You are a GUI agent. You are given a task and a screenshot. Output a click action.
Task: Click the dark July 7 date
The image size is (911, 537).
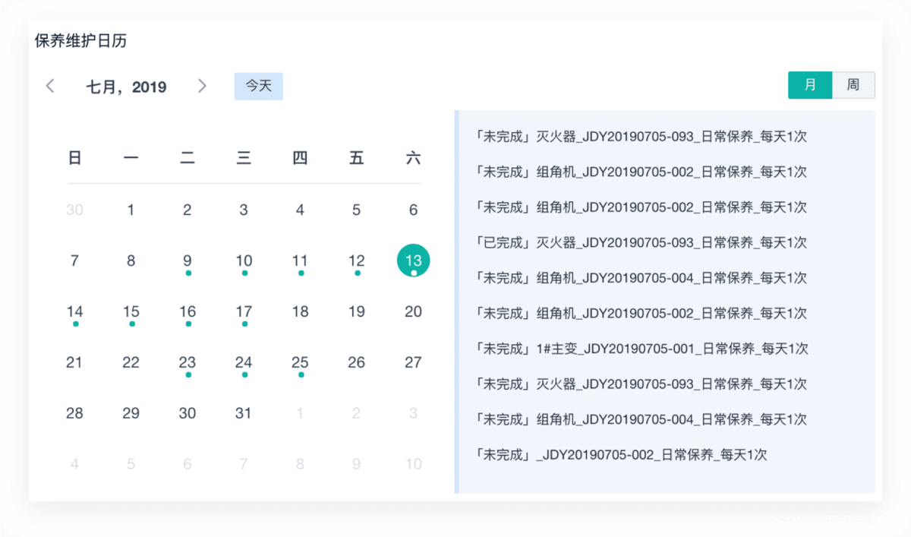(x=74, y=261)
